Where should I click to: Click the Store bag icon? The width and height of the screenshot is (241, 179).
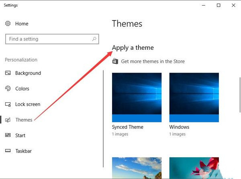coord(115,61)
